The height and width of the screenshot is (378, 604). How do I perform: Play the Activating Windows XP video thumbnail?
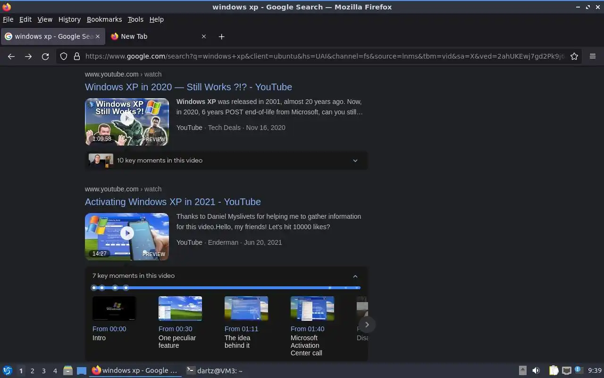pyautogui.click(x=127, y=237)
